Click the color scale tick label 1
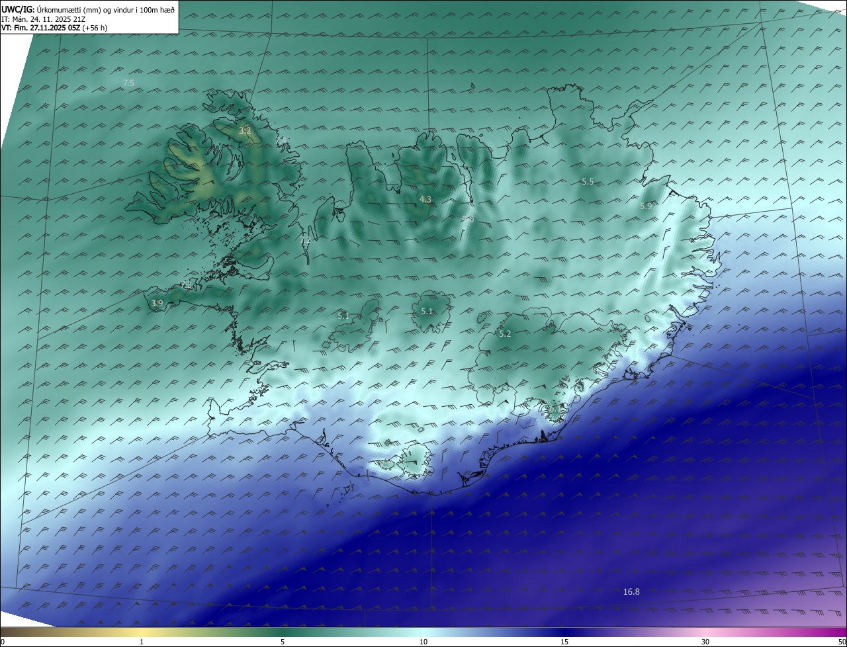This screenshot has height=647, width=847. point(142,642)
